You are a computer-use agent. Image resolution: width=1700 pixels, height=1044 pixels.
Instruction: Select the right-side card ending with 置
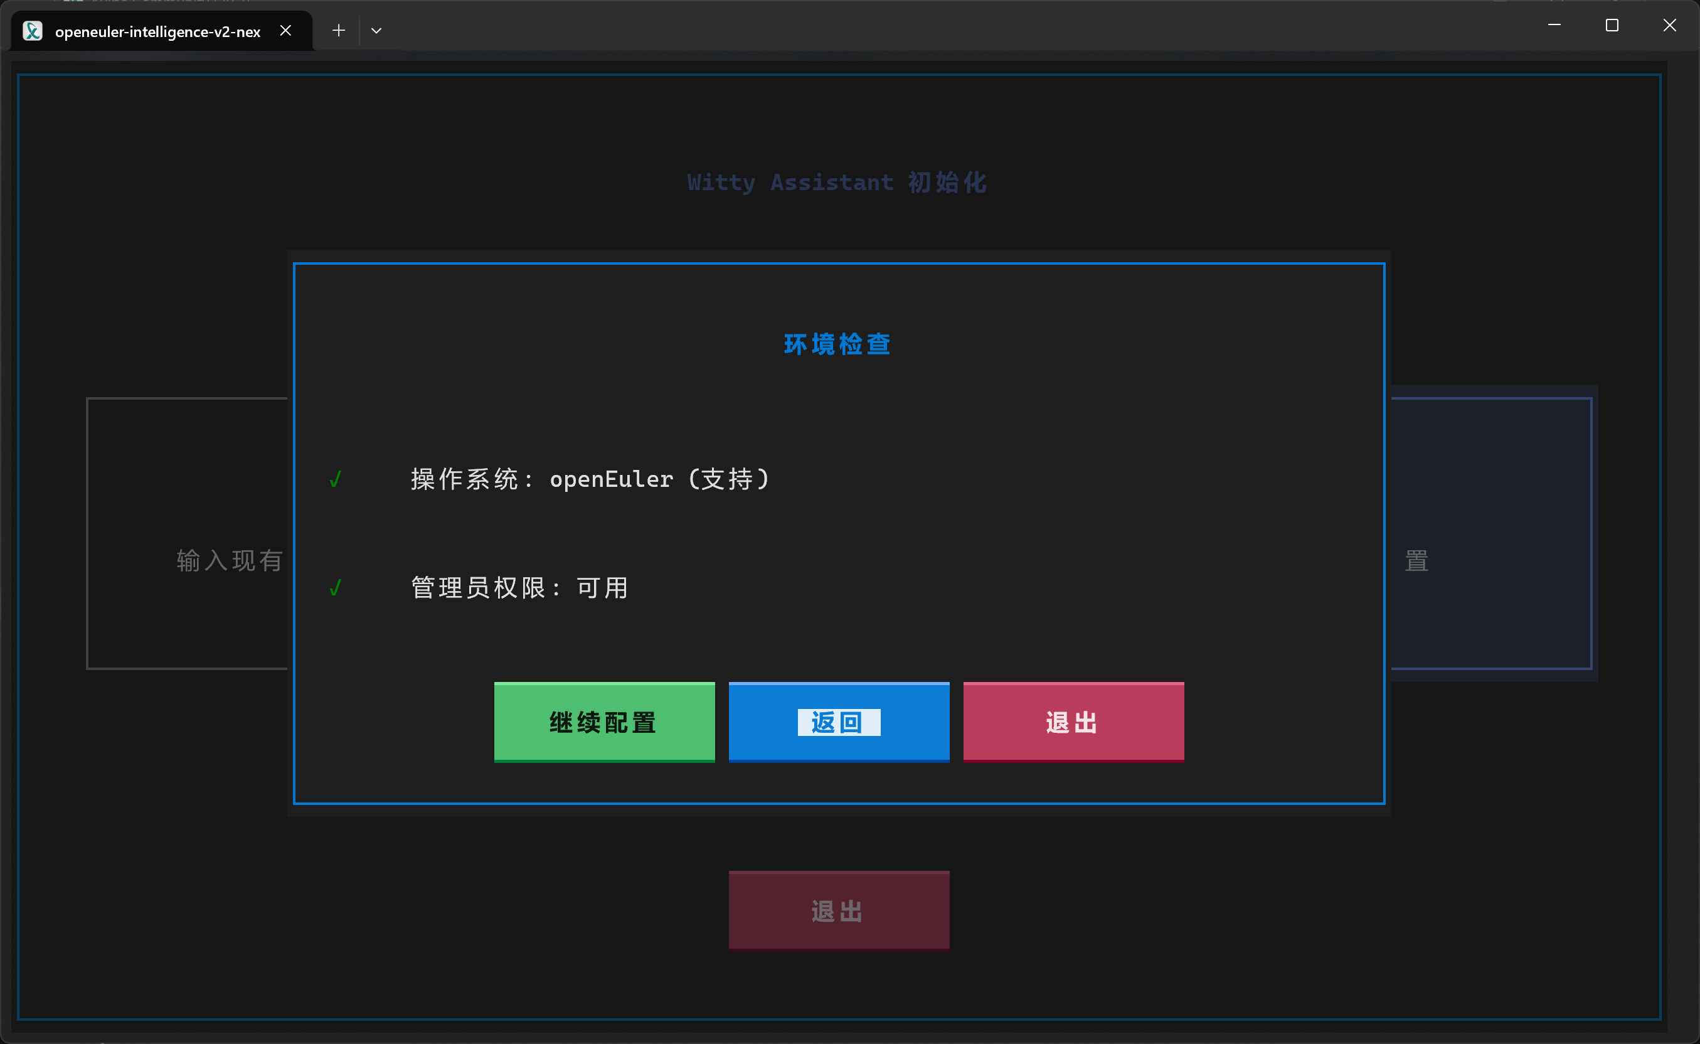[x=1491, y=533]
